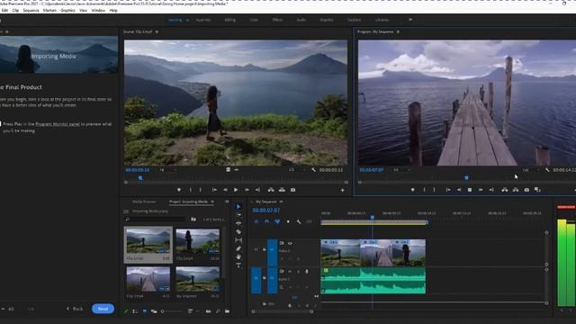
Task: Switch to Editing workspace tab
Action: point(230,20)
